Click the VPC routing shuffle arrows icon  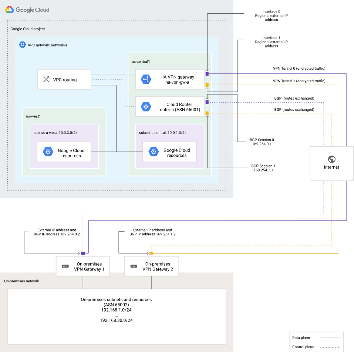[x=46, y=79]
